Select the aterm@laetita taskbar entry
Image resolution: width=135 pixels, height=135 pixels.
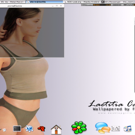pos(44,2)
